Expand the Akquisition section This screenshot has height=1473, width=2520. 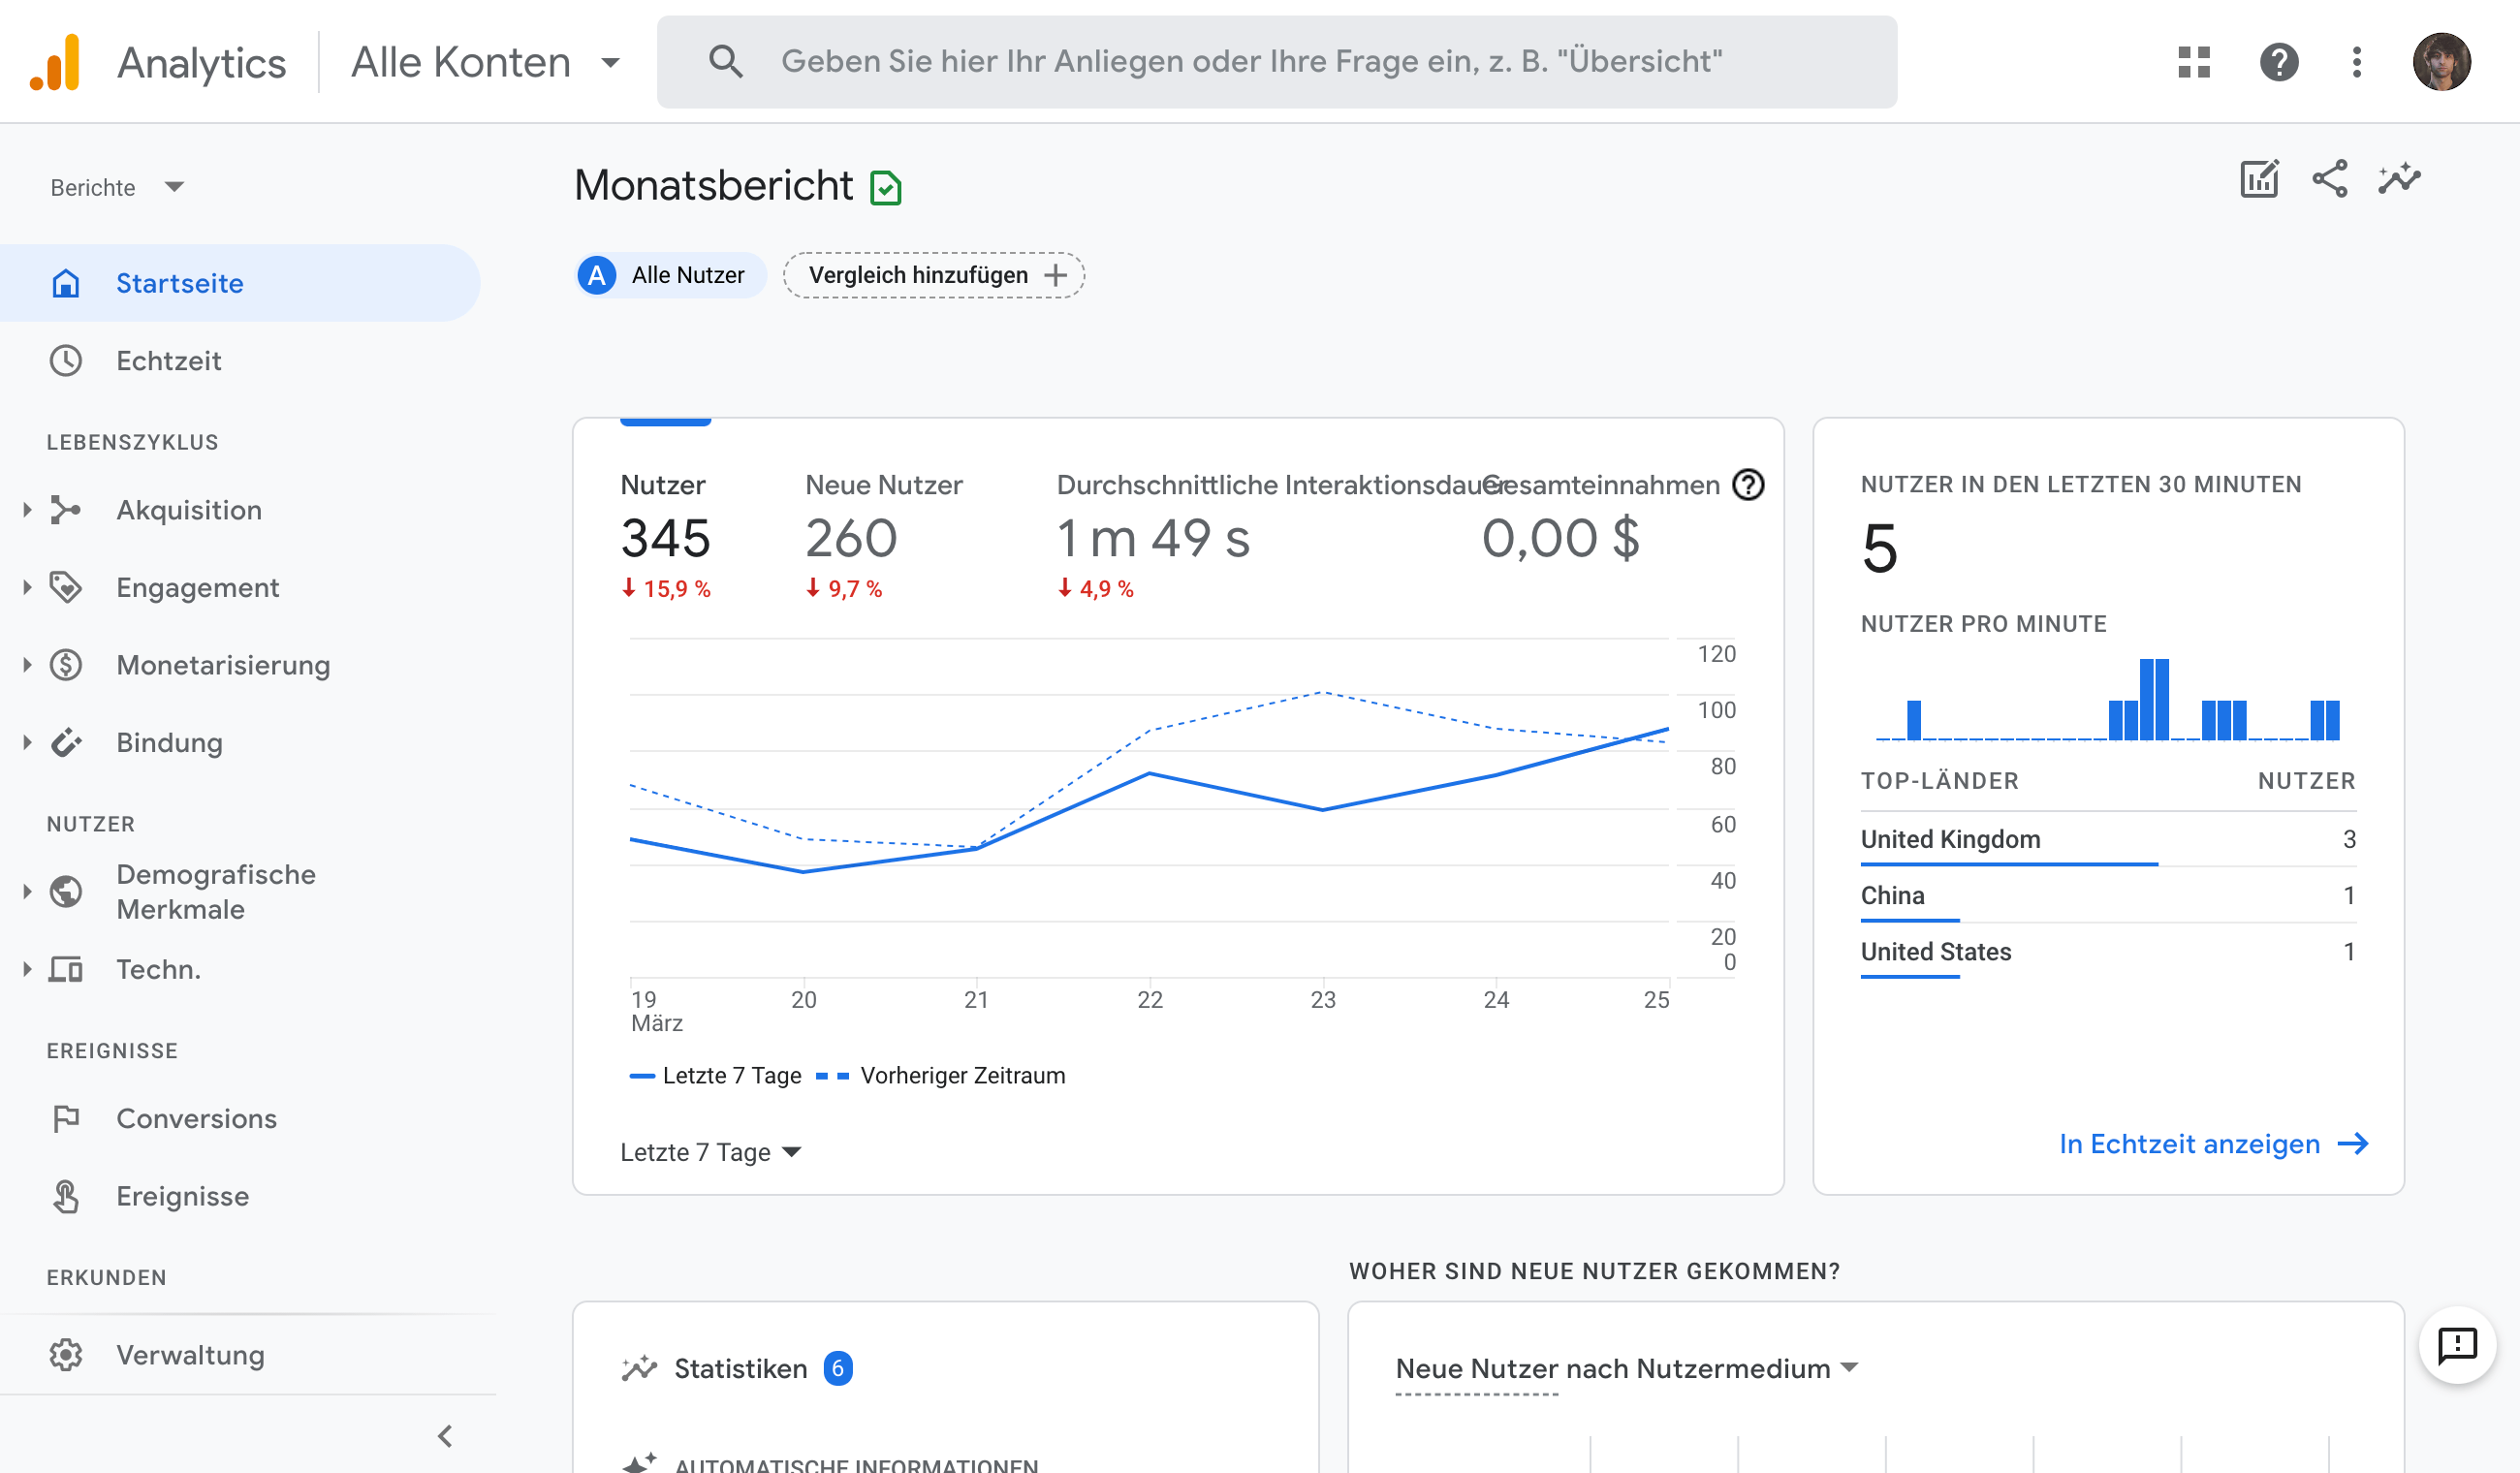point(189,510)
